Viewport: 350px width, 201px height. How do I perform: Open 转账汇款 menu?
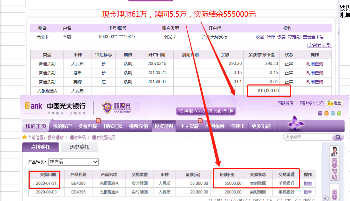coord(113,126)
